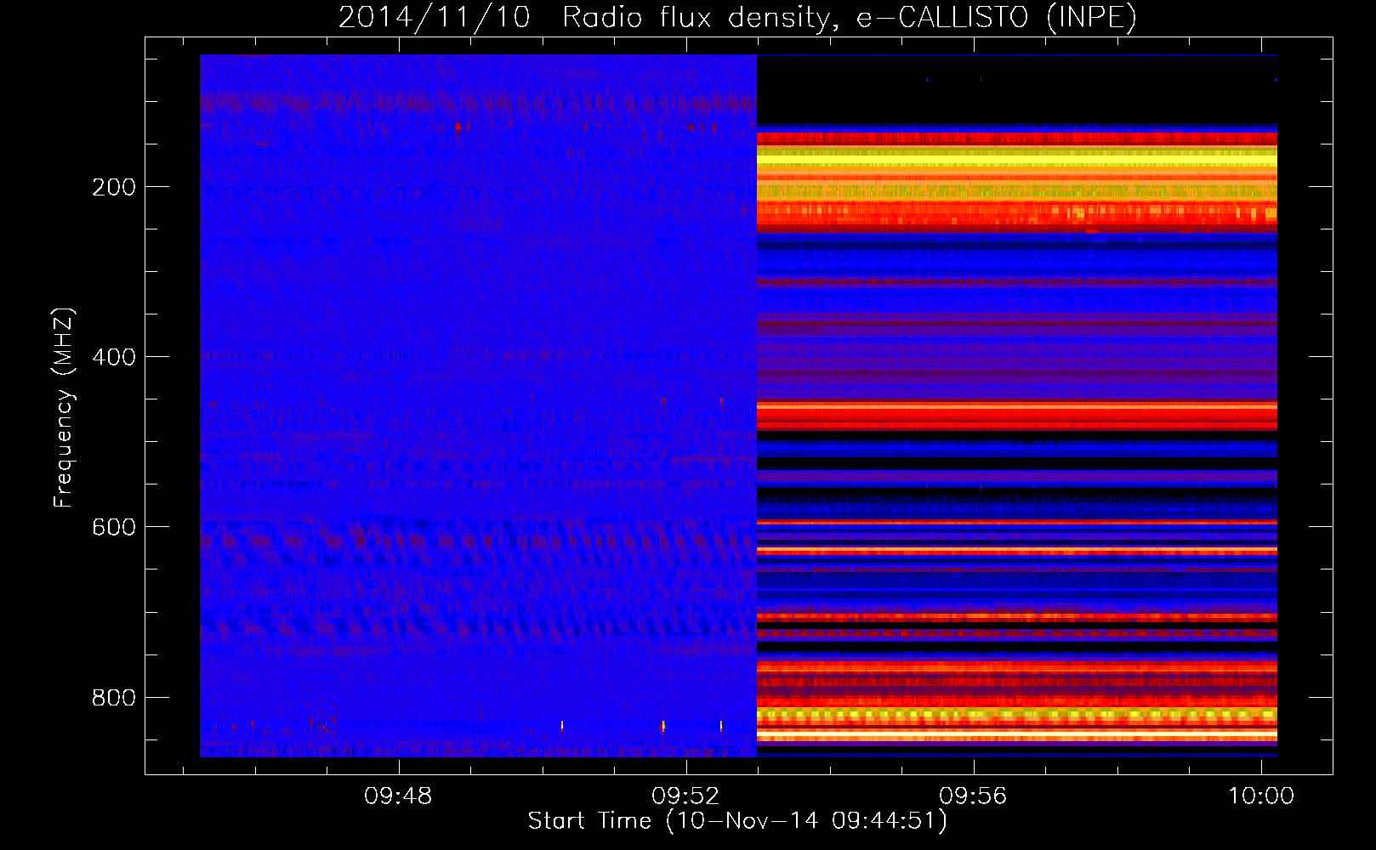Click time tick label "09:56"
The height and width of the screenshot is (850, 1376).
[x=973, y=796]
